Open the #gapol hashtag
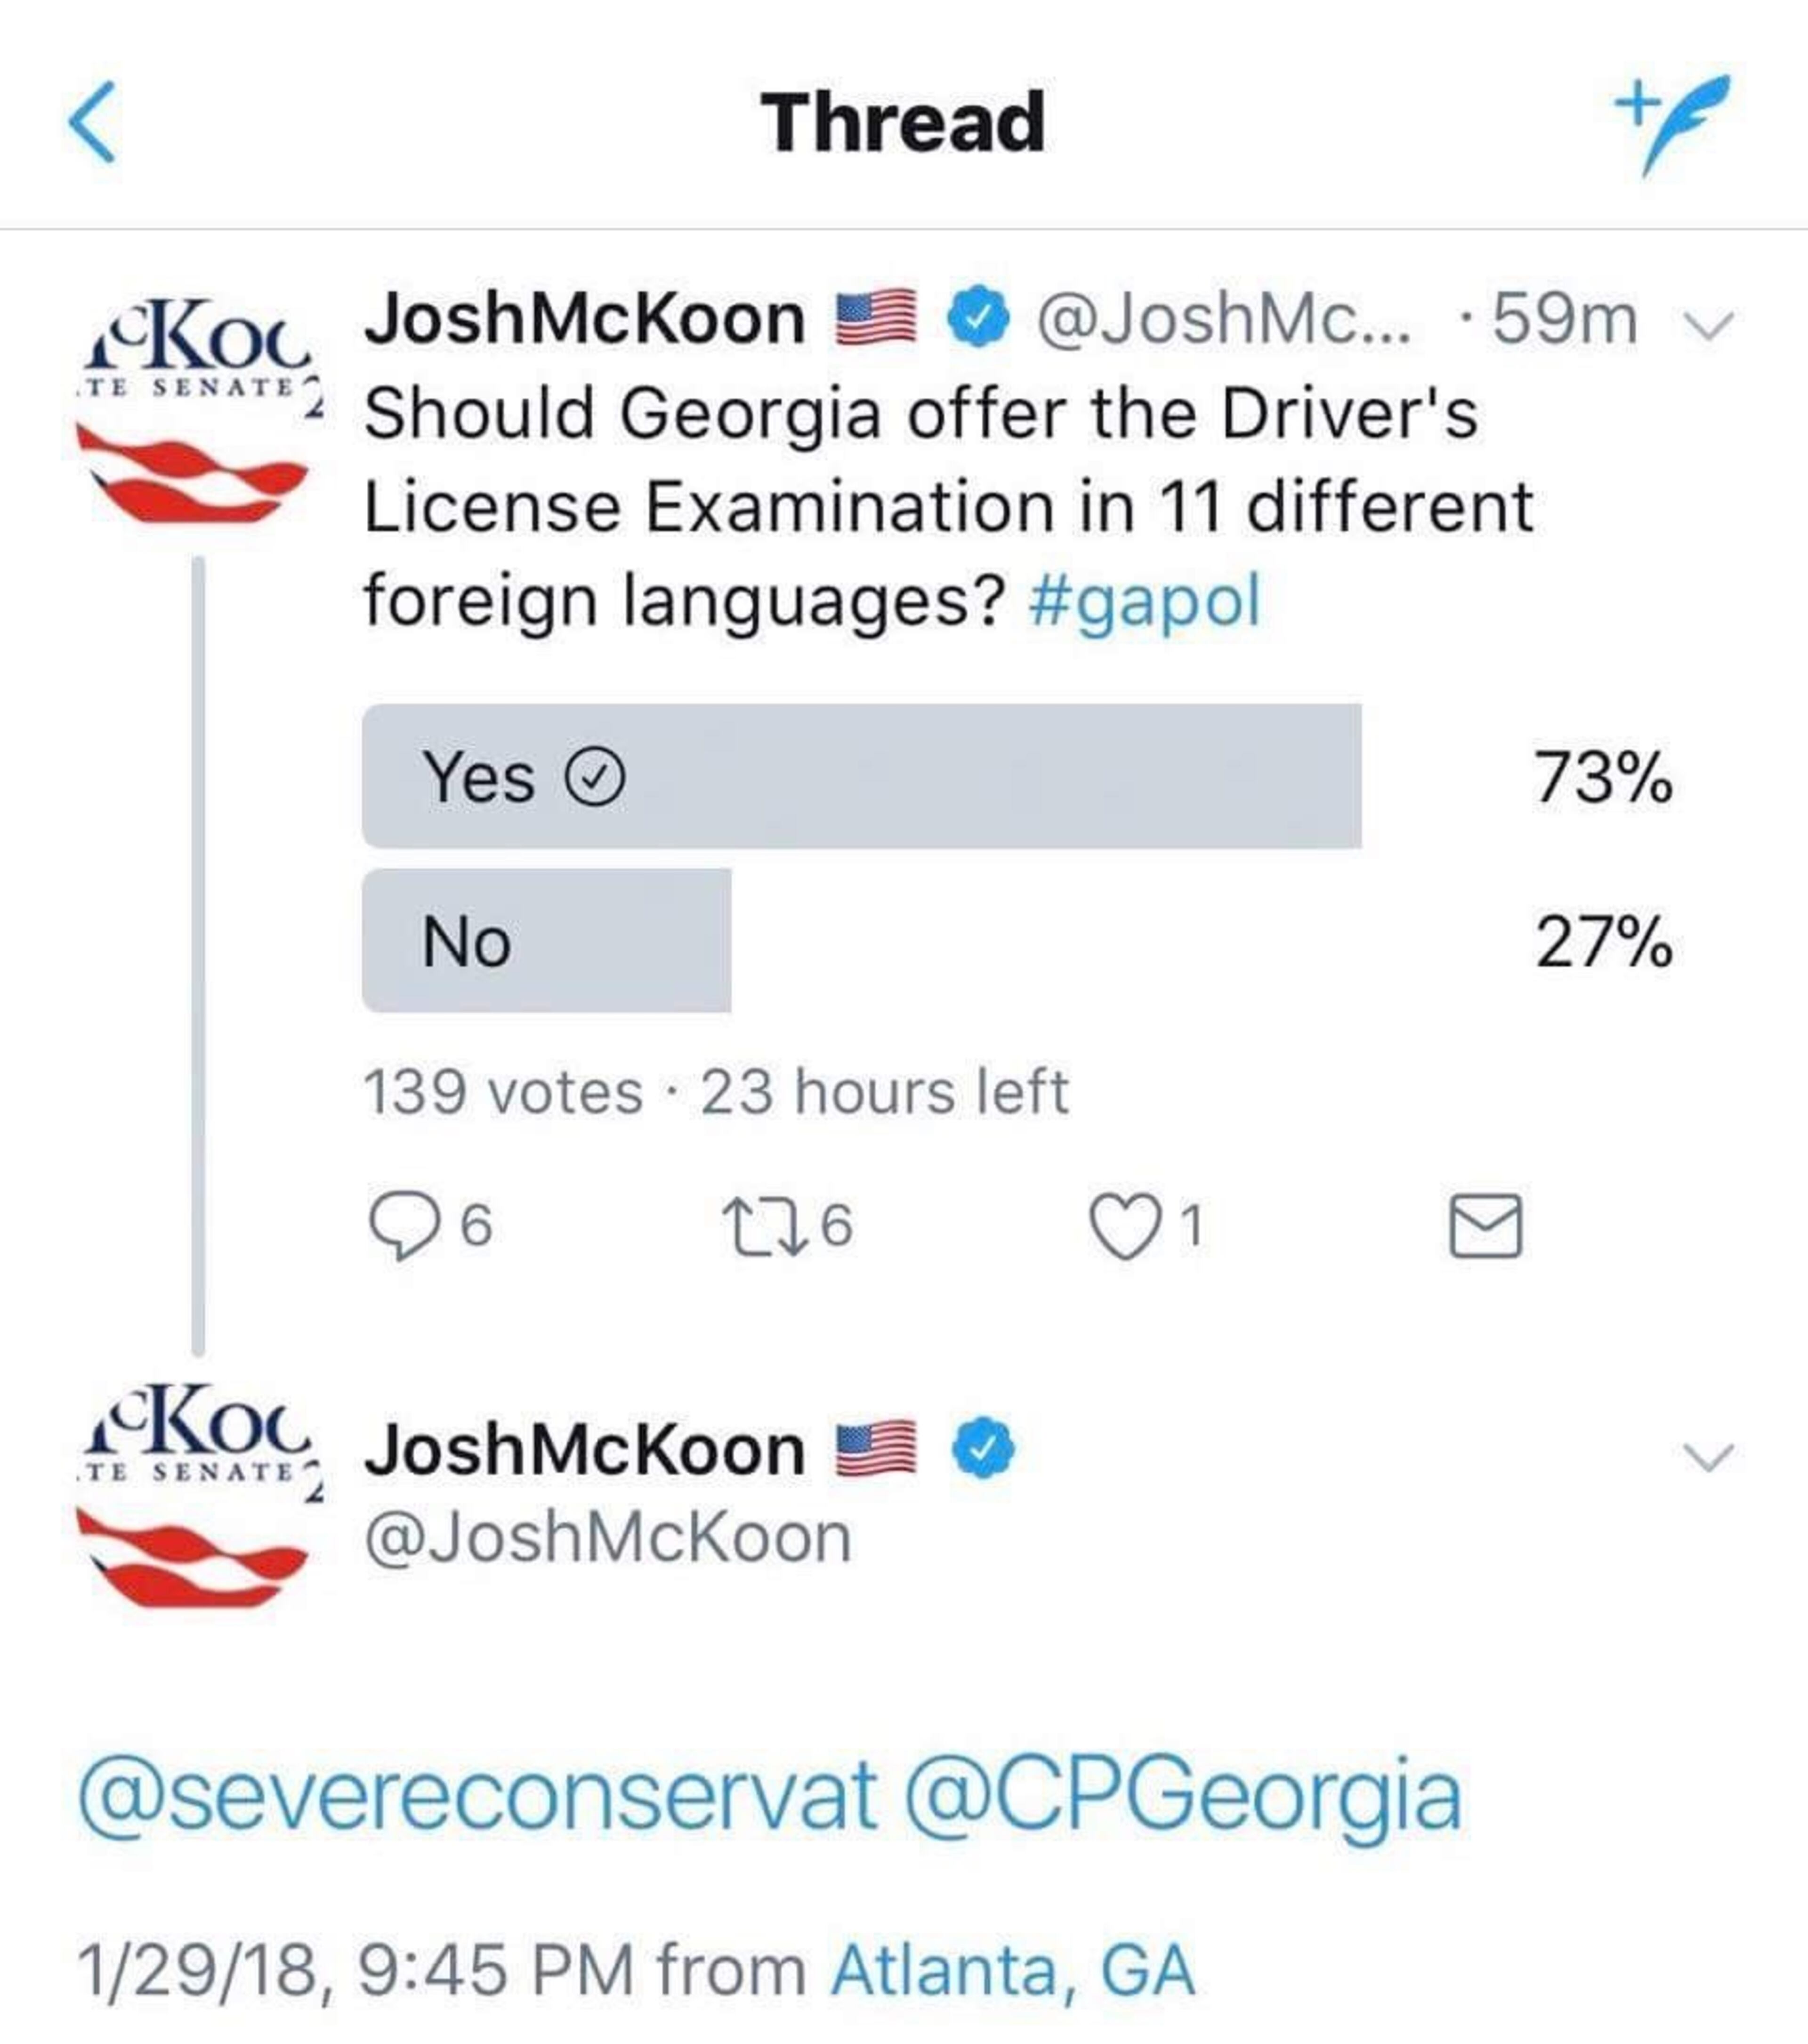The height and width of the screenshot is (2044, 1808). pyautogui.click(x=1145, y=601)
